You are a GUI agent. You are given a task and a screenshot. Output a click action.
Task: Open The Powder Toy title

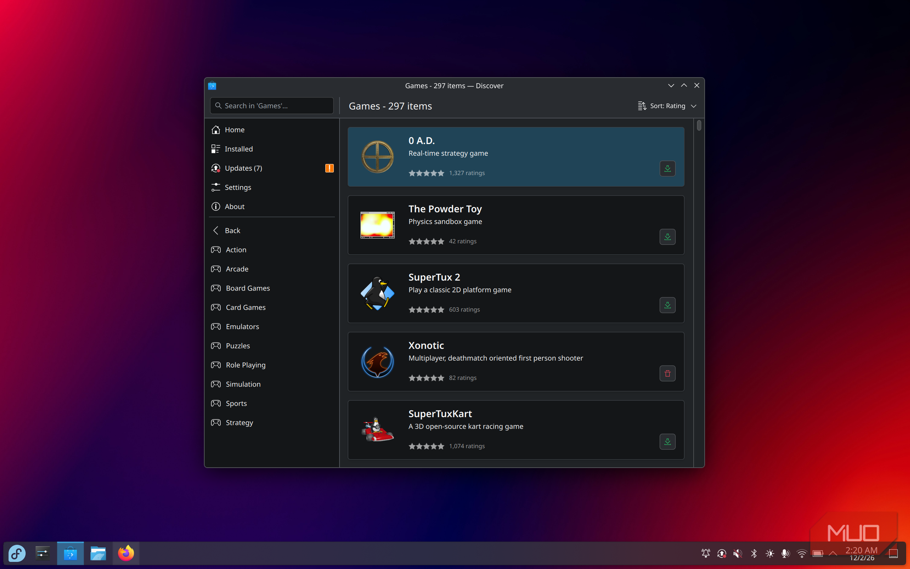point(445,209)
